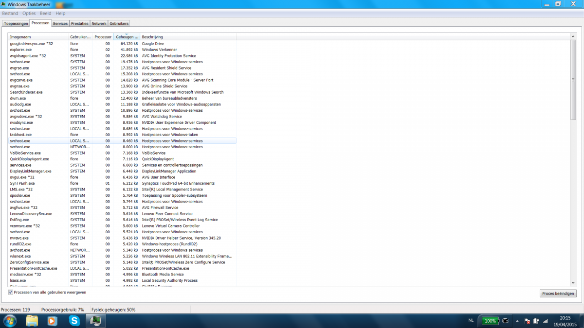Select the lsass.exe process
This screenshot has height=328, width=584.
click(x=122, y=280)
